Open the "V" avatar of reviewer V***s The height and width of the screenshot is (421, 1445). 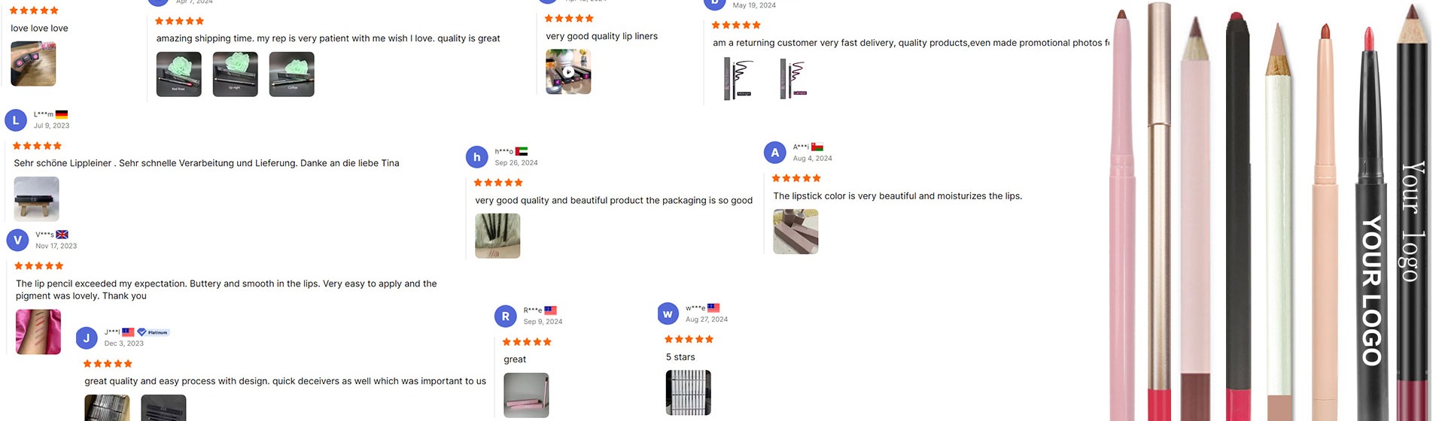coord(17,241)
